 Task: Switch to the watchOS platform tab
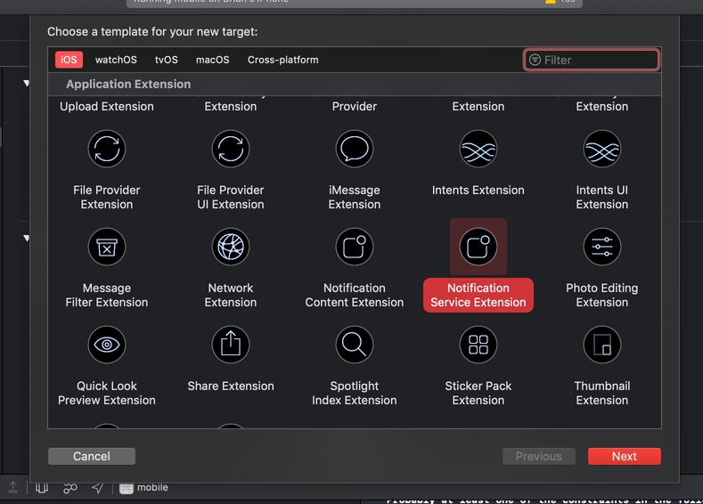[116, 60]
